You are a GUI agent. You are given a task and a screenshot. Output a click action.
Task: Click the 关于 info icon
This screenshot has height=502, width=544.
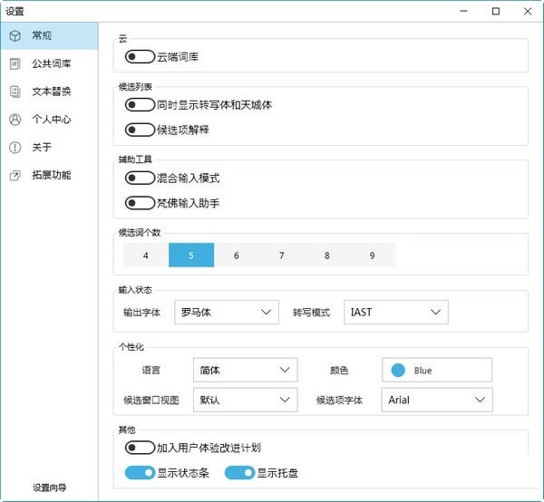tap(15, 148)
